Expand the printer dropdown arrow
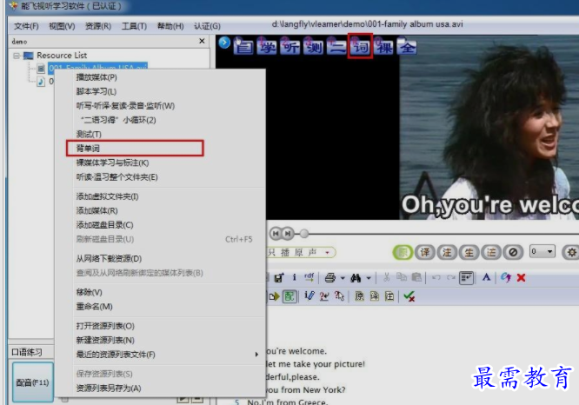Image resolution: width=579 pixels, height=405 pixels. click(x=343, y=278)
